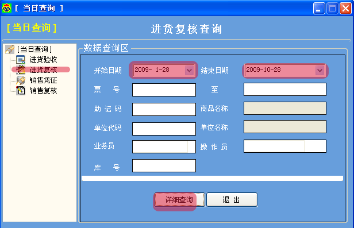Expand the 操作员 combo box

click(315, 146)
